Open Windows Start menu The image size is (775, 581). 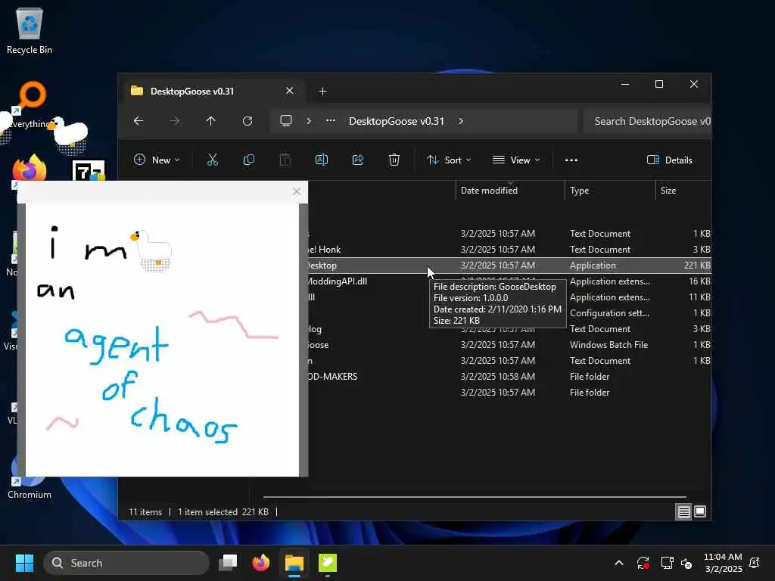[x=24, y=563]
